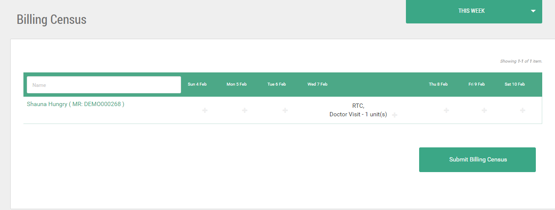
Task: Select the Sat 10 Feb column header
Action: point(515,84)
